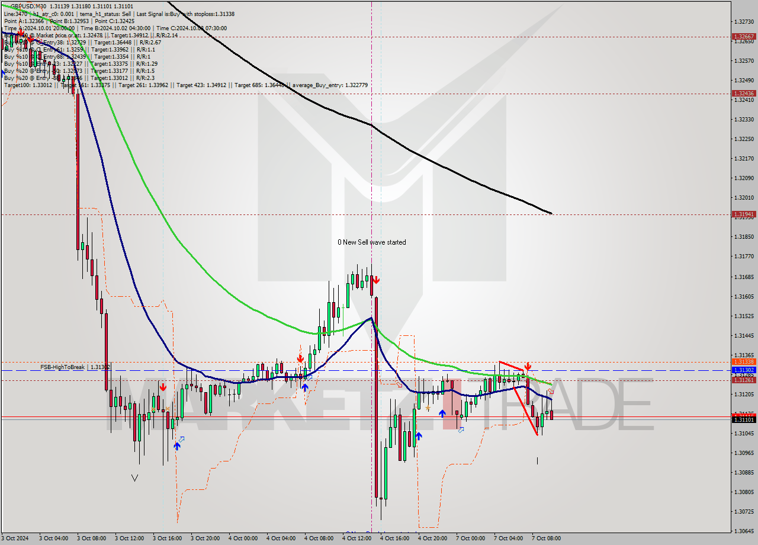This screenshot has height=545, width=758.
Task: Click the blue up arrow near 4 Oct 20:00
Action: coord(419,437)
